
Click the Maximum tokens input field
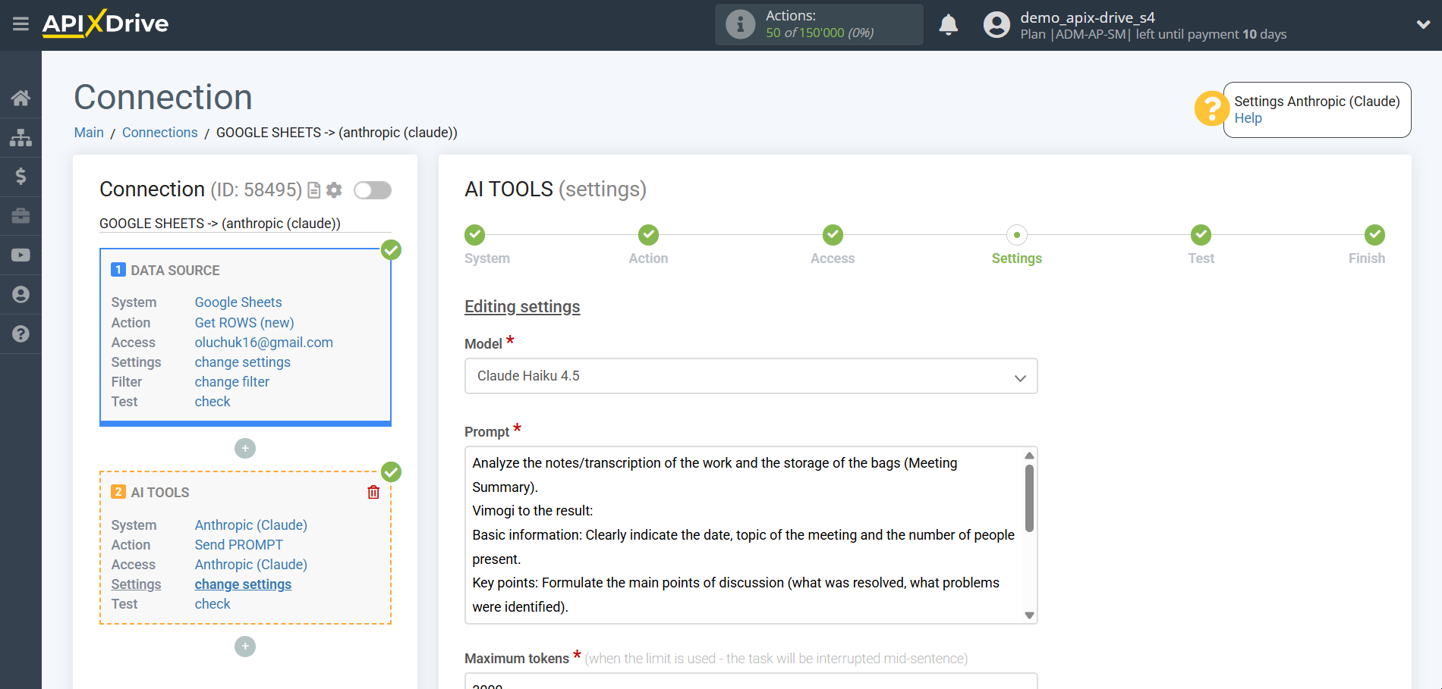(751, 681)
